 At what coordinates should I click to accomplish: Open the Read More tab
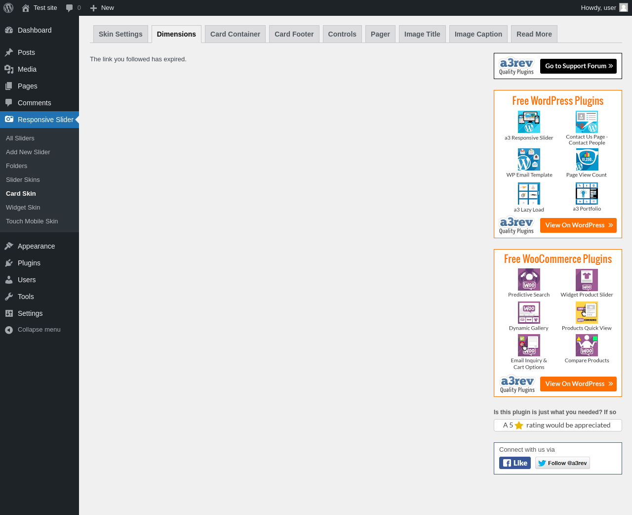534,34
